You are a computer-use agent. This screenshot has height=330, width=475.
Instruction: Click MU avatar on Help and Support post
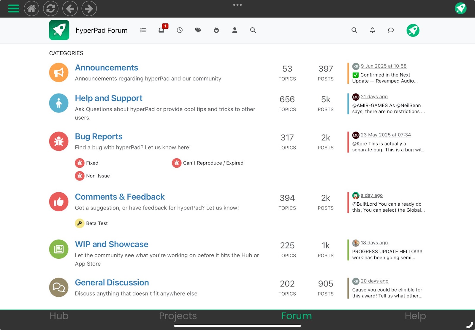tap(356, 97)
